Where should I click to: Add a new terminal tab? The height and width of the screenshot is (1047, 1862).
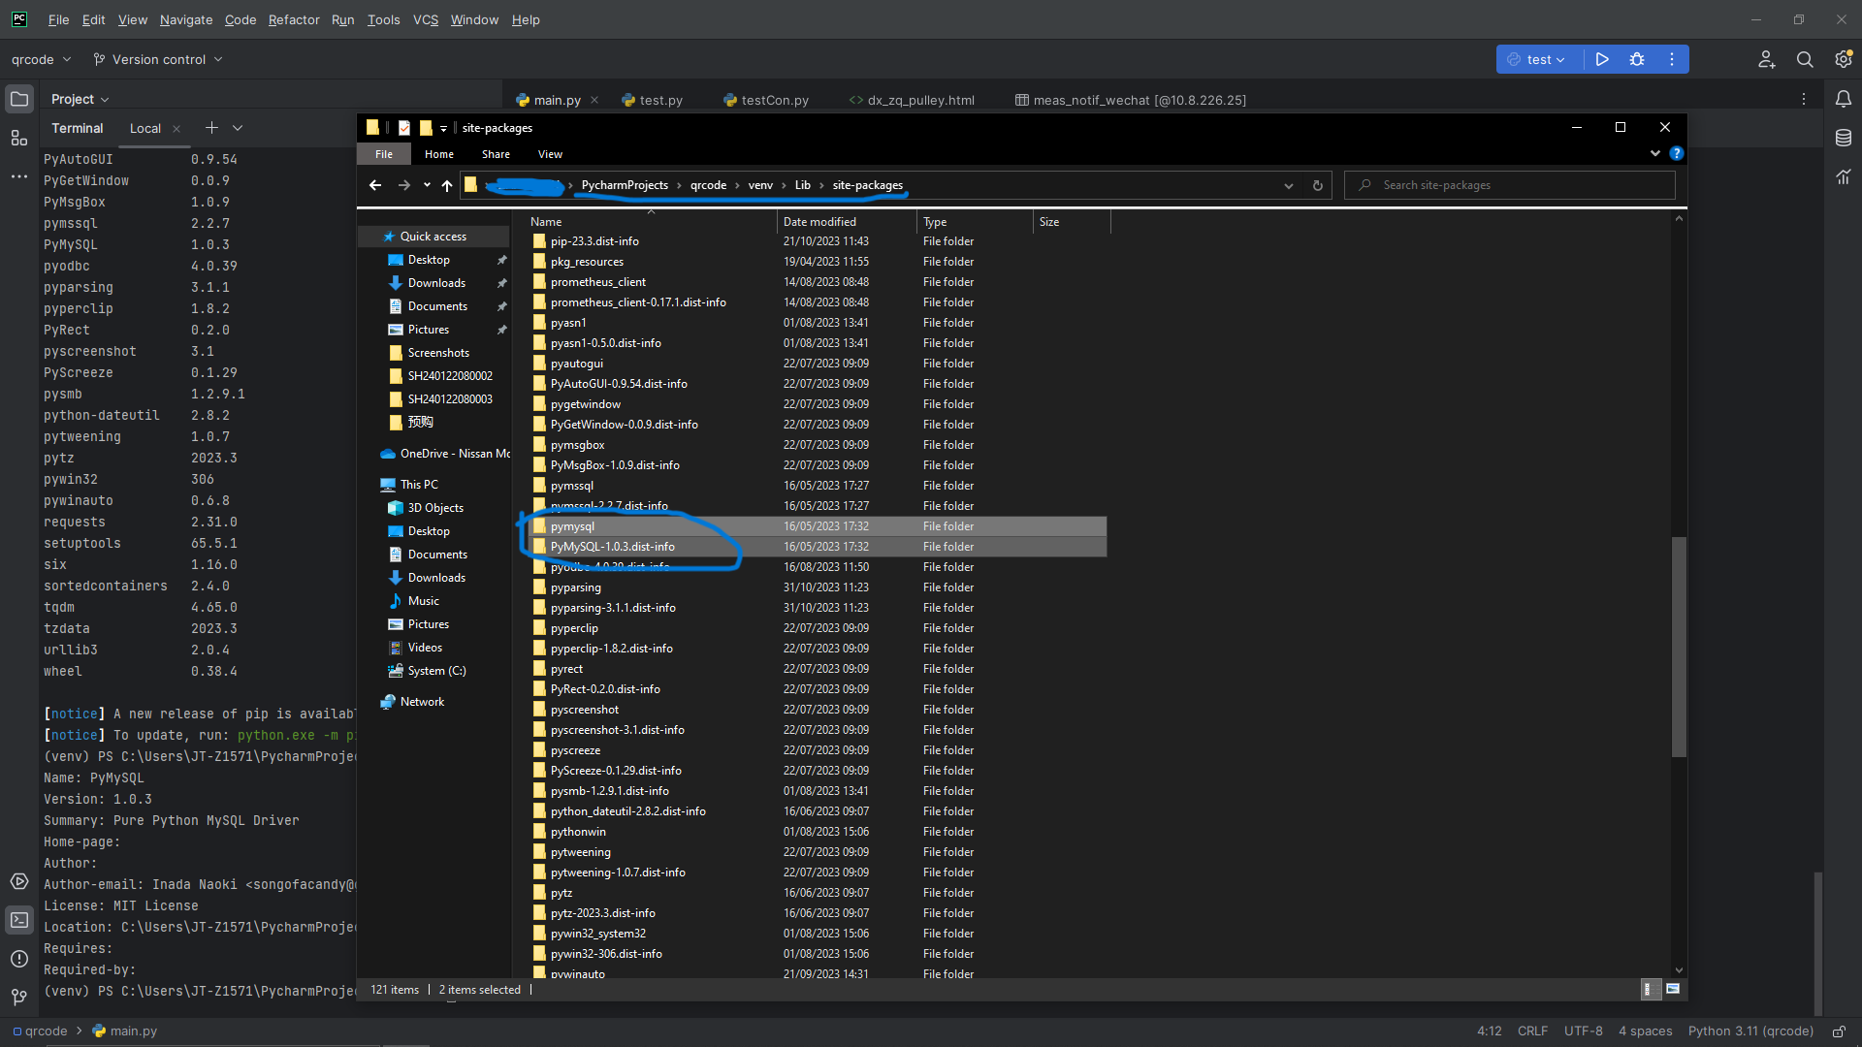click(x=211, y=128)
